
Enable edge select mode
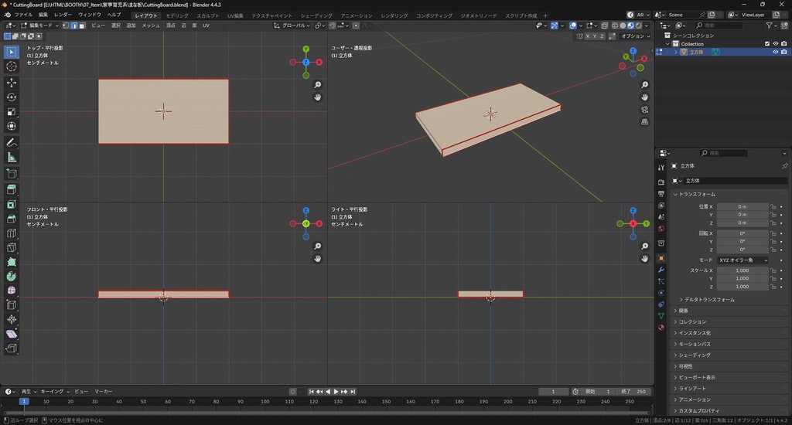pyautogui.click(x=73, y=25)
